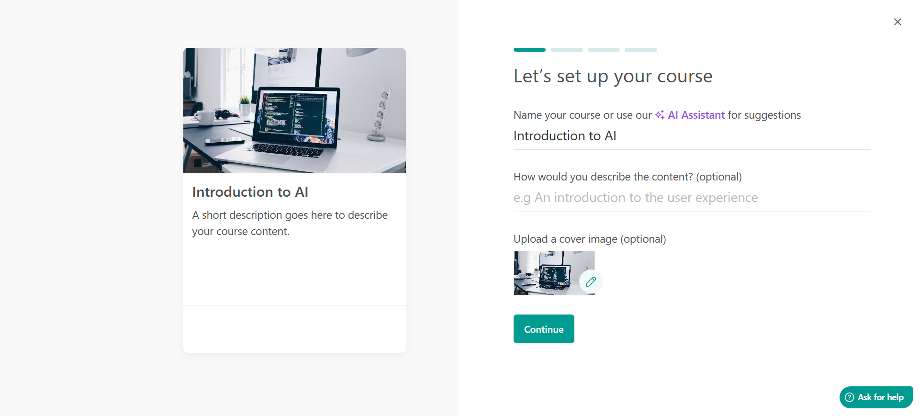Close the course setup dialog

point(897,22)
